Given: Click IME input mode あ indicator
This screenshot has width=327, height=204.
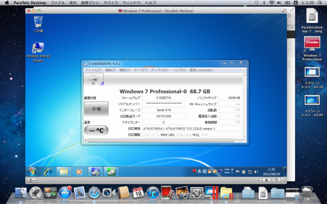Looking at the screenshot, I should (200, 171).
